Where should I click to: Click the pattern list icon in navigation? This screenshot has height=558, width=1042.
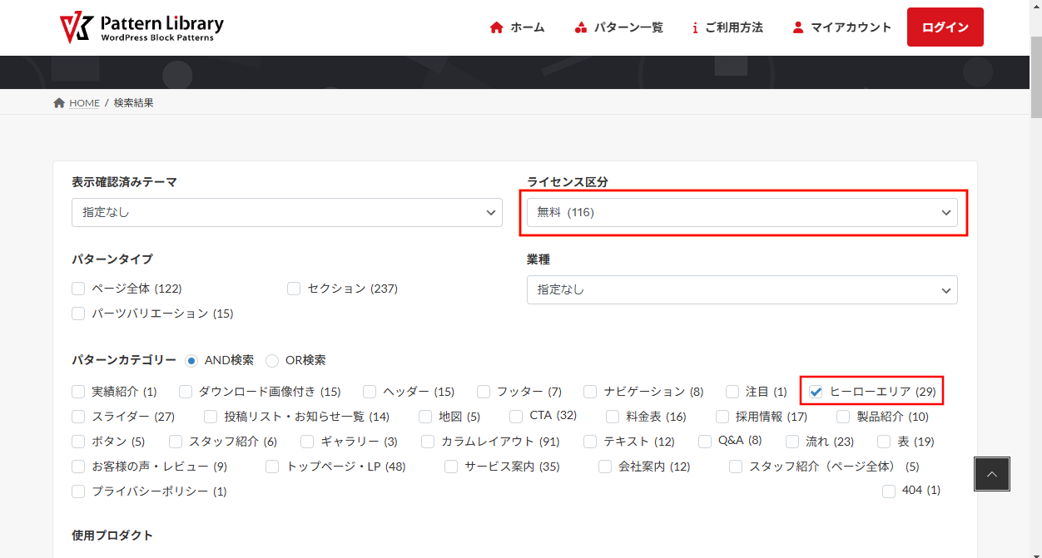(x=581, y=27)
